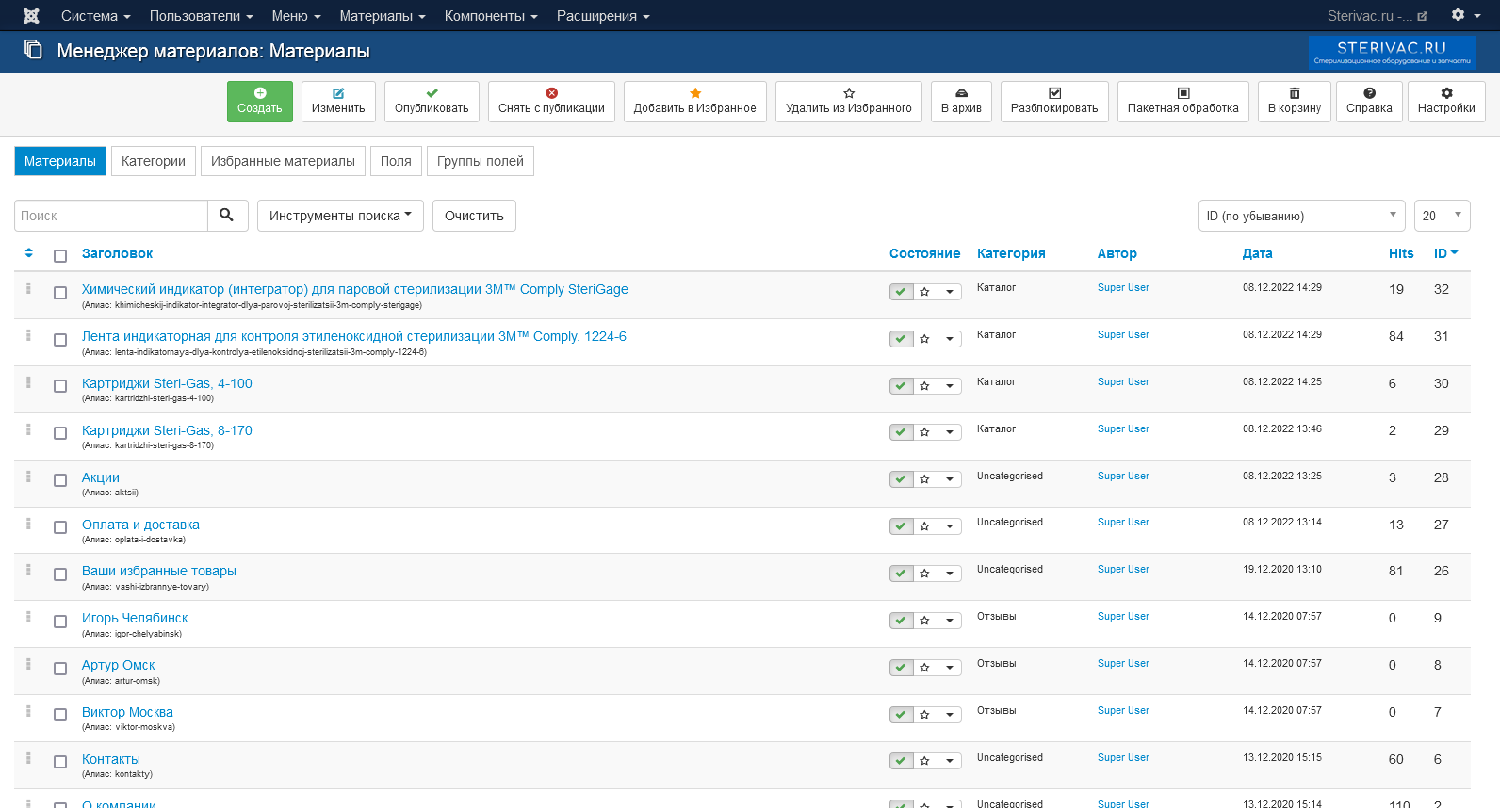Open the ID (по убыванию) sort dropdown
The height and width of the screenshot is (808, 1500).
coord(1300,216)
